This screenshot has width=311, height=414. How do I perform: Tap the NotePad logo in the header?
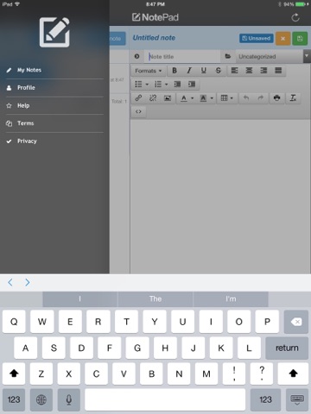155,17
